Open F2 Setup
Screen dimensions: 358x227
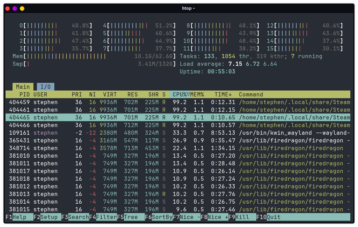47,217
